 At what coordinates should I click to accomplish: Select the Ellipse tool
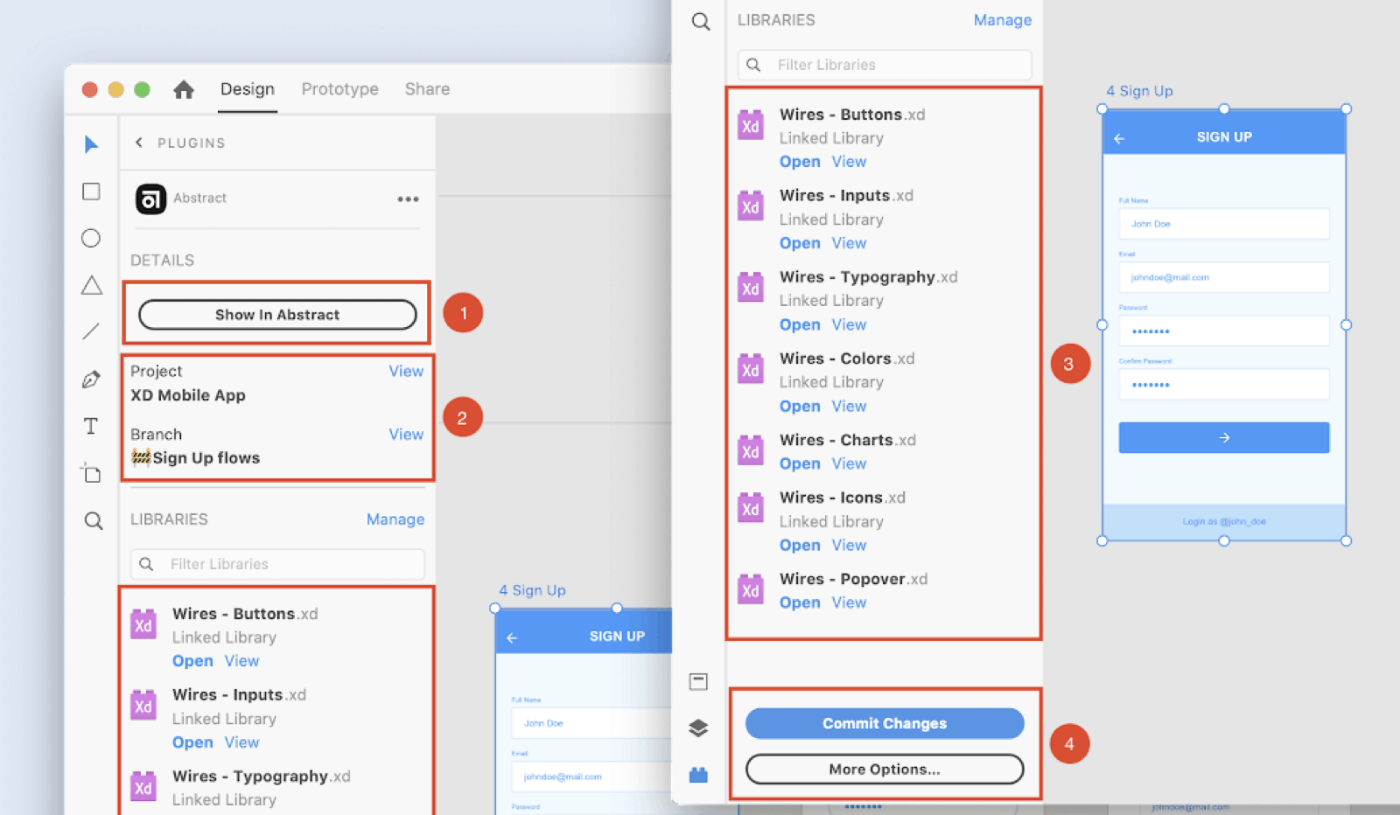[91, 238]
